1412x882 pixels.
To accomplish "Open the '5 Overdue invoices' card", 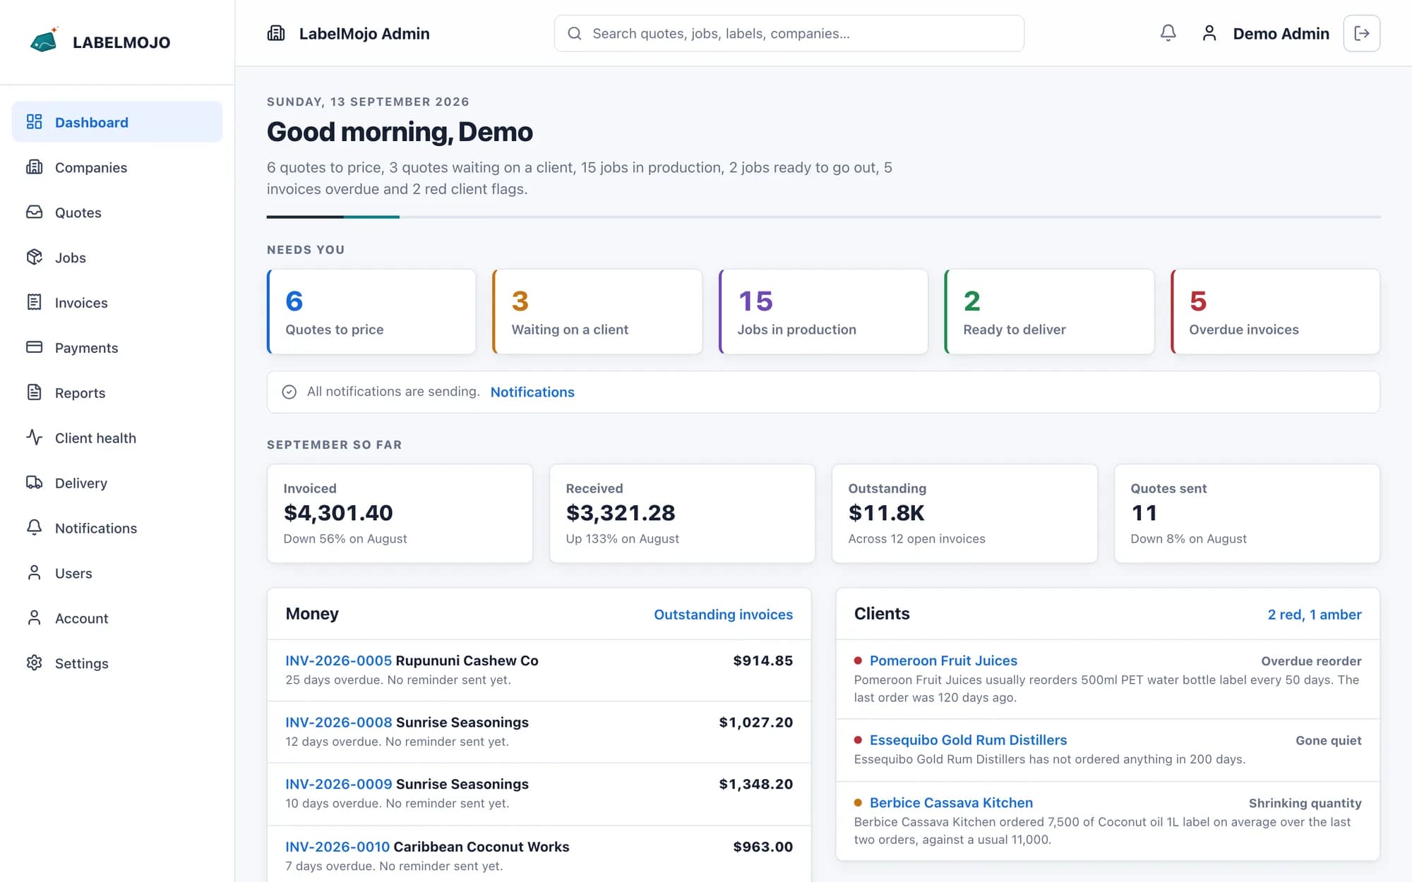I will pyautogui.click(x=1275, y=311).
